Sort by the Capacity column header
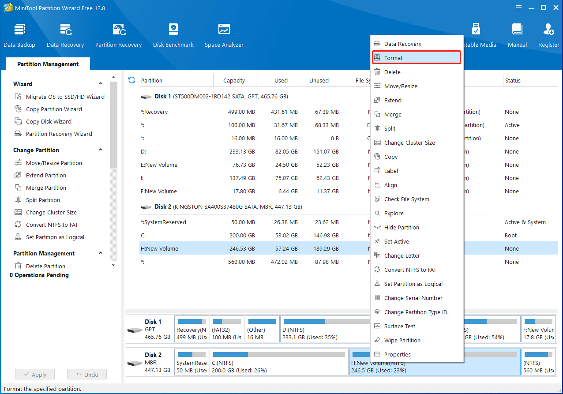563x394 pixels. click(234, 80)
